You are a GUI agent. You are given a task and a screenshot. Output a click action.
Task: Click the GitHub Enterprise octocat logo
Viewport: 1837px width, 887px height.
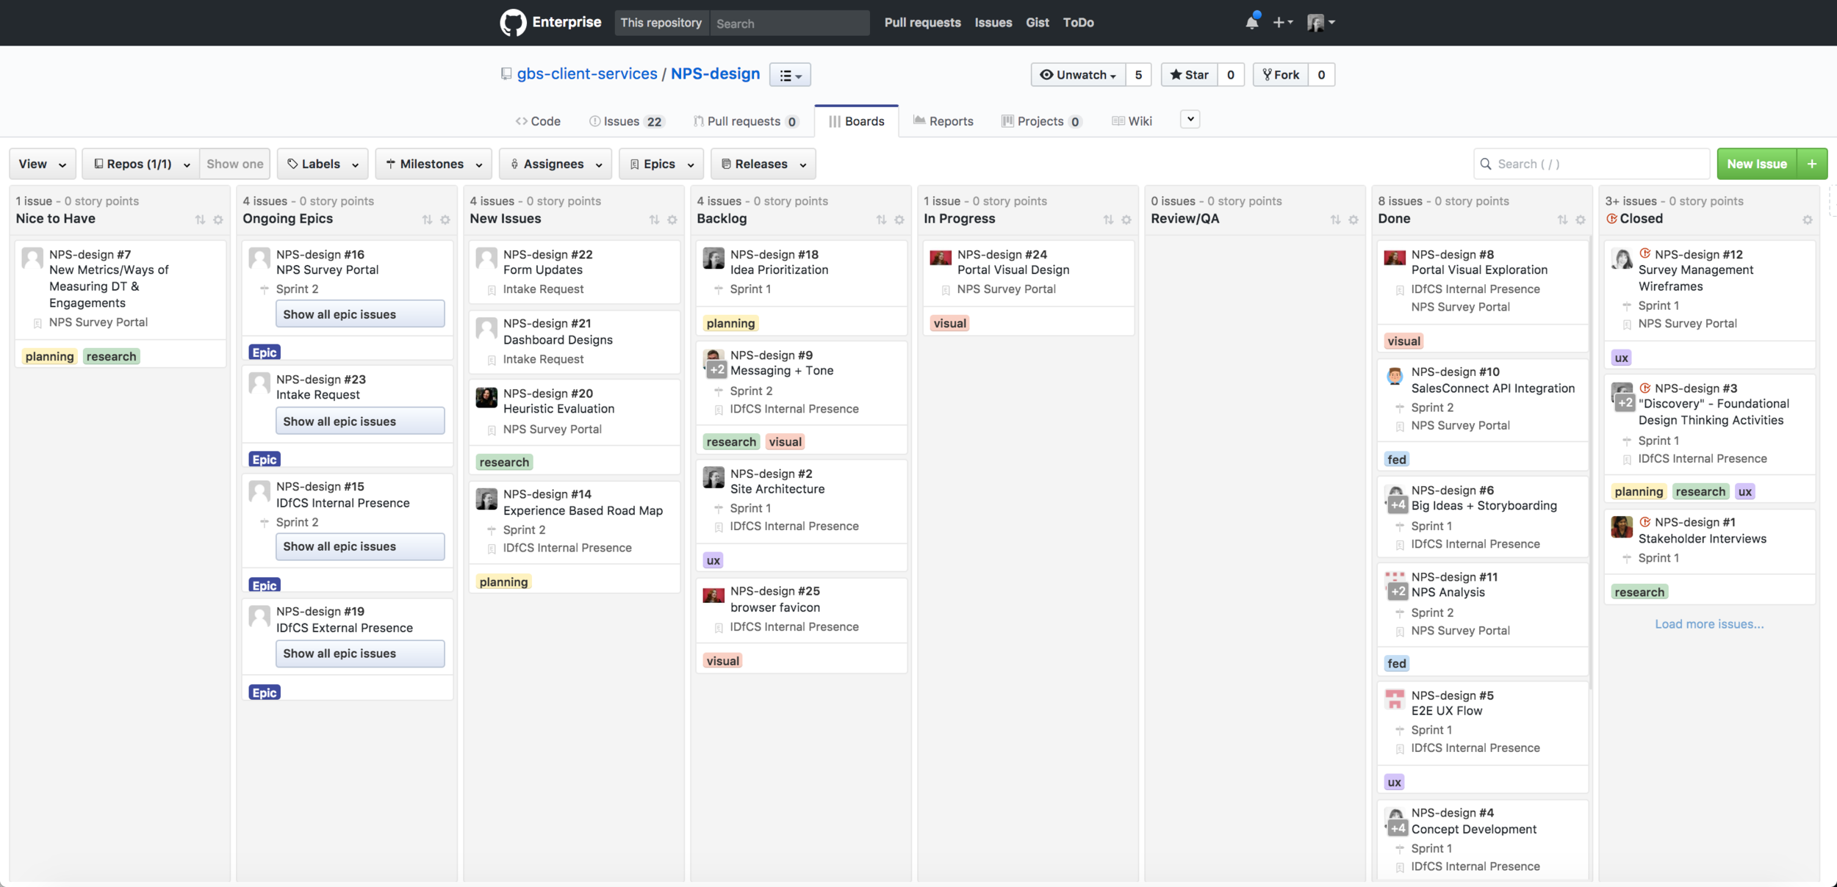pos(513,23)
